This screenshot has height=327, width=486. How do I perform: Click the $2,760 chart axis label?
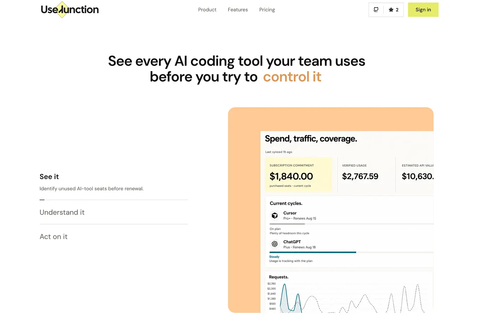pos(271,284)
